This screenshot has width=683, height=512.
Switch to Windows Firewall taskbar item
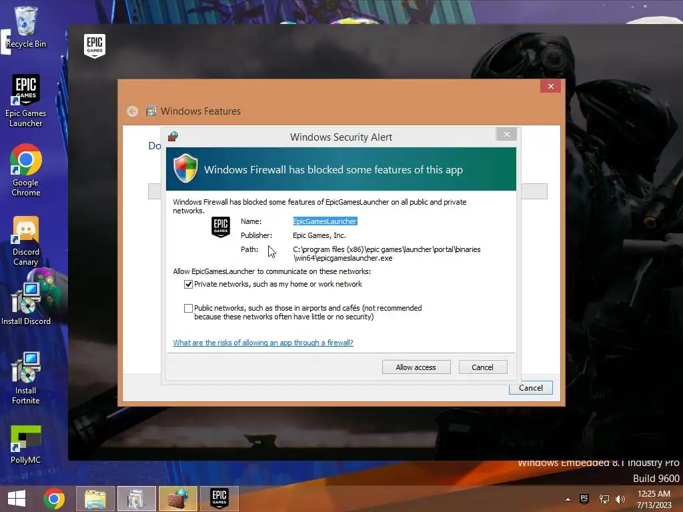177,499
